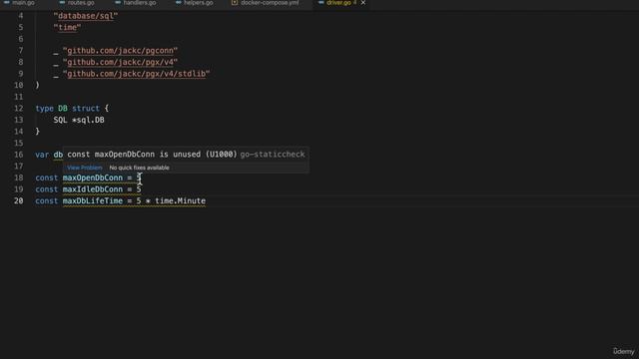The height and width of the screenshot is (359, 639).
Task: Click the "database/sql" import string
Action: pos(86,16)
